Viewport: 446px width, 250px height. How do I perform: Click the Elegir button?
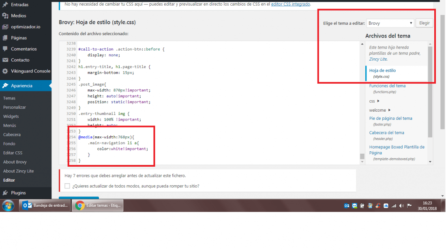[x=425, y=23]
